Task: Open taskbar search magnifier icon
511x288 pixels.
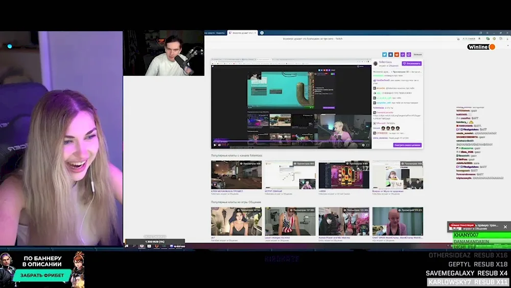Action: pyautogui.click(x=134, y=246)
